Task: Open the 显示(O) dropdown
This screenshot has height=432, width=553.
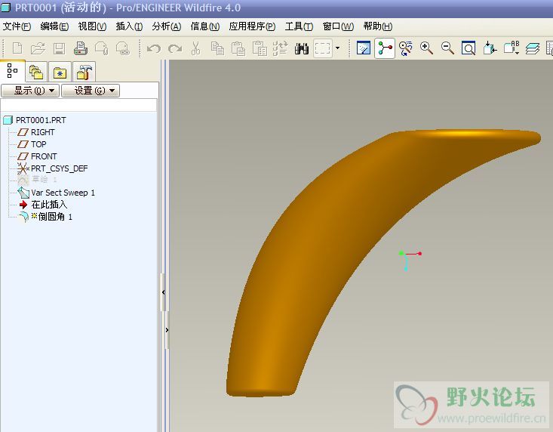Action: pyautogui.click(x=30, y=91)
